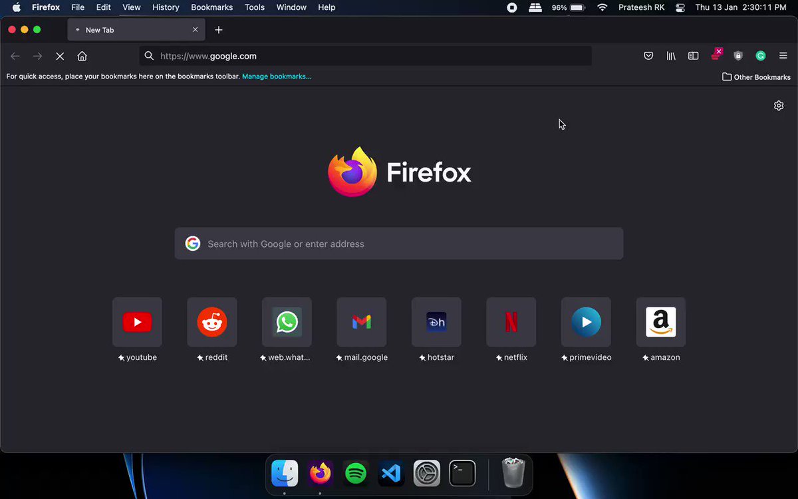Close the New Tab tab

(x=196, y=30)
